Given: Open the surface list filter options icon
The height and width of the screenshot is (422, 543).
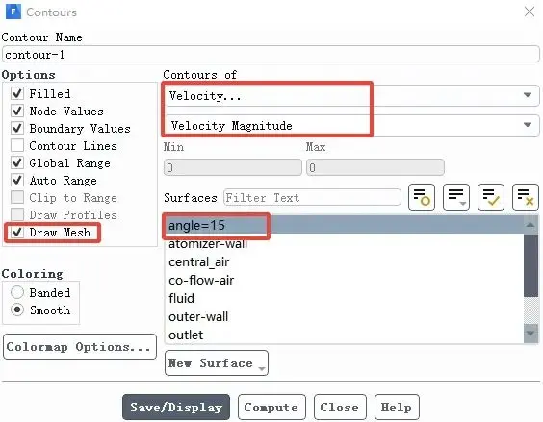Looking at the screenshot, I should click(456, 197).
